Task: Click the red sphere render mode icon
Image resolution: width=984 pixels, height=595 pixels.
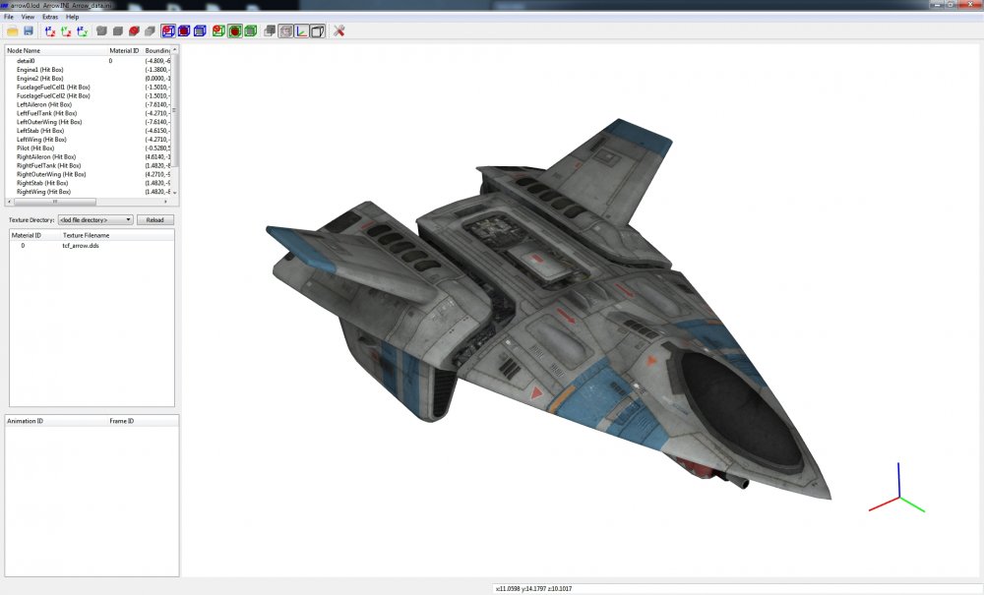Action: pyautogui.click(x=134, y=30)
